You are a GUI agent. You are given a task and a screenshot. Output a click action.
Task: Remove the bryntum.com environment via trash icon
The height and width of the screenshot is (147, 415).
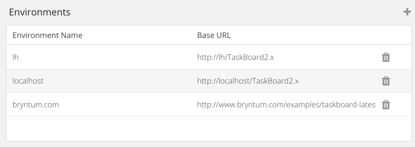386,105
